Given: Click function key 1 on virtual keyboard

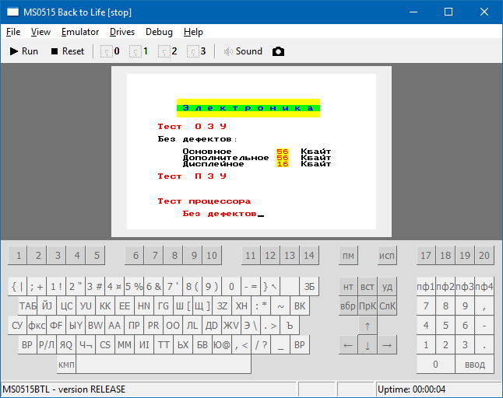Looking at the screenshot, I should pos(18,255).
